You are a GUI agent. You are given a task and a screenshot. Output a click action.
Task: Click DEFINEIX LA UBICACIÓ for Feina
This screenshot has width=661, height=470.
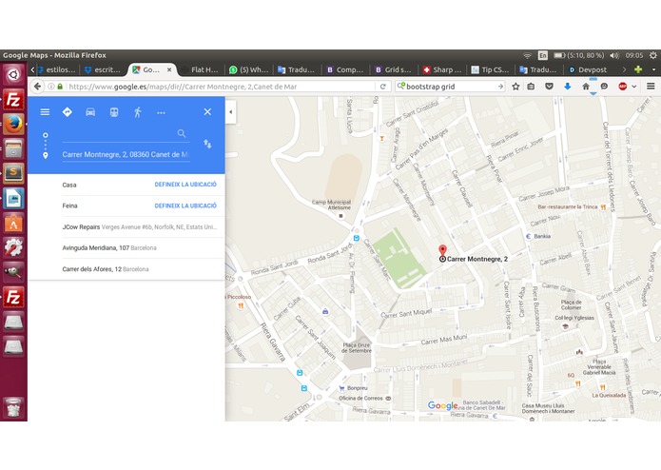click(x=185, y=206)
